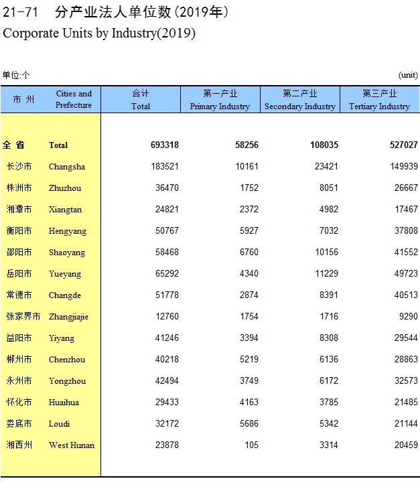Select the Yongzhou row label
Viewport: 420px width, 499px height.
pos(67,381)
